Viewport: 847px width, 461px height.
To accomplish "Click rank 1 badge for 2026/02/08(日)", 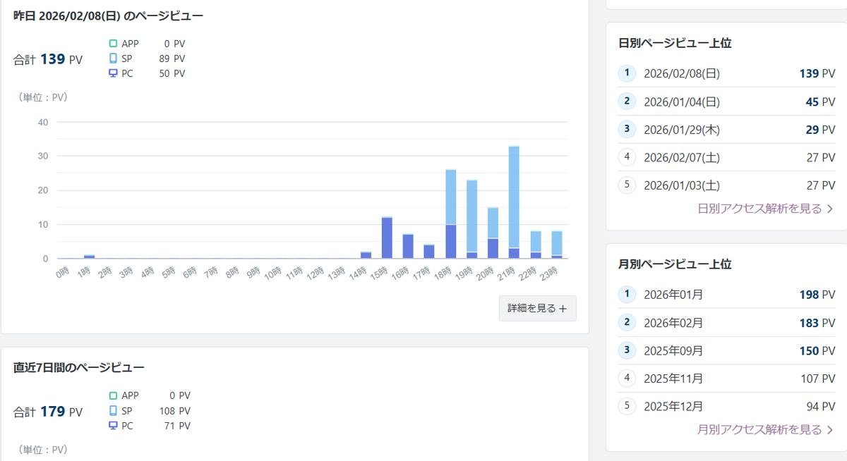I will click(x=627, y=73).
